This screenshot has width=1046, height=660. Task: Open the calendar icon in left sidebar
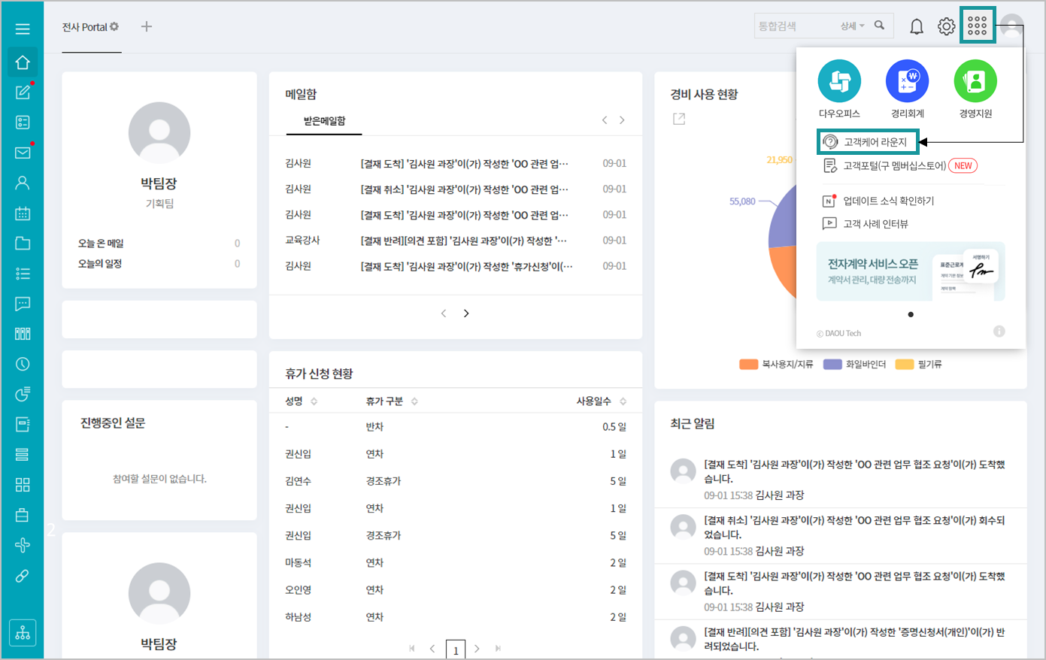click(23, 213)
